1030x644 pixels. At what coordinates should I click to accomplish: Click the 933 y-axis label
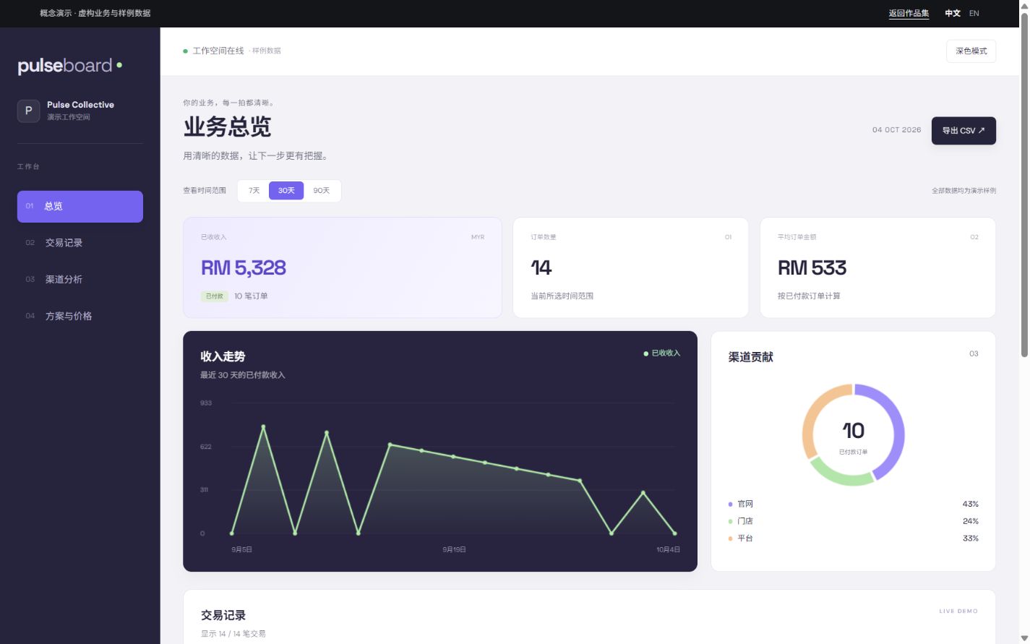(206, 403)
